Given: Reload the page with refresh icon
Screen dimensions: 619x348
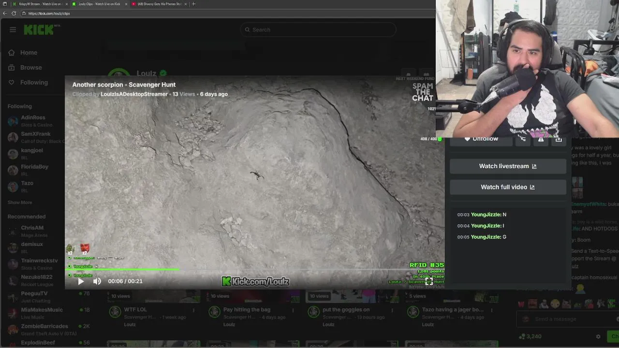Looking at the screenshot, I should click(14, 14).
